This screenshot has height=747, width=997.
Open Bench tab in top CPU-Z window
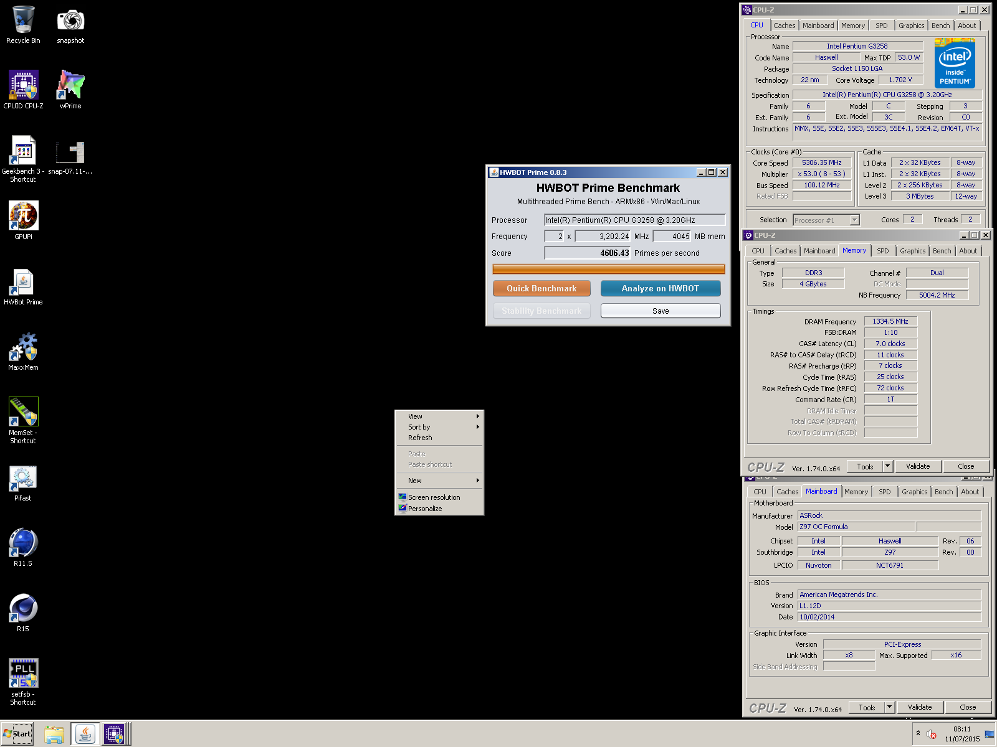coord(940,26)
